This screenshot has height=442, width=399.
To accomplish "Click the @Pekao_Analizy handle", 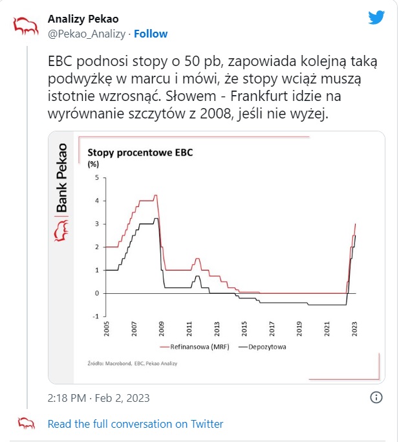I will [x=87, y=34].
